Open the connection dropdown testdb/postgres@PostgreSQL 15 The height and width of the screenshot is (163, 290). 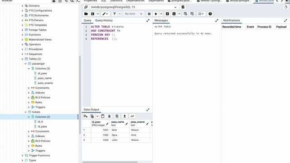pos(134,7)
